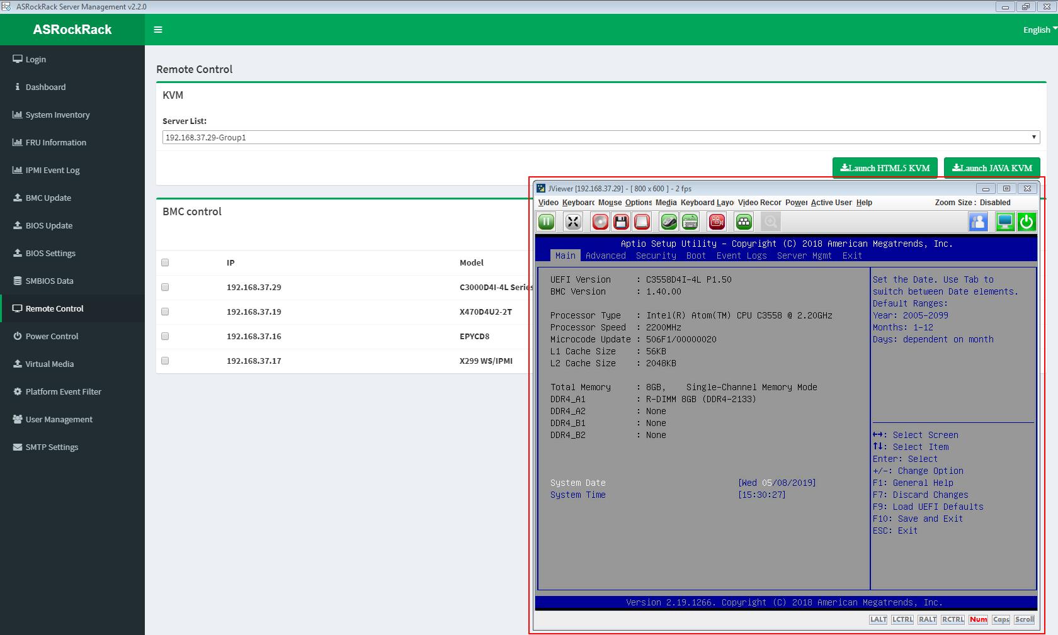This screenshot has width=1058, height=635.
Task: Open hard disk redirection icon
Action: (x=642, y=222)
